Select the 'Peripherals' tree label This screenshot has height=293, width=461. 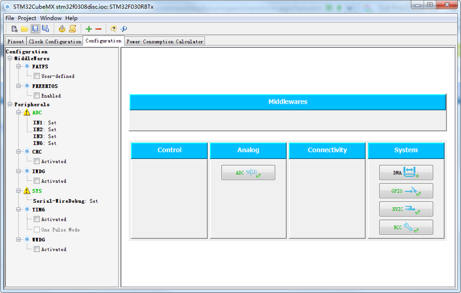click(x=32, y=105)
